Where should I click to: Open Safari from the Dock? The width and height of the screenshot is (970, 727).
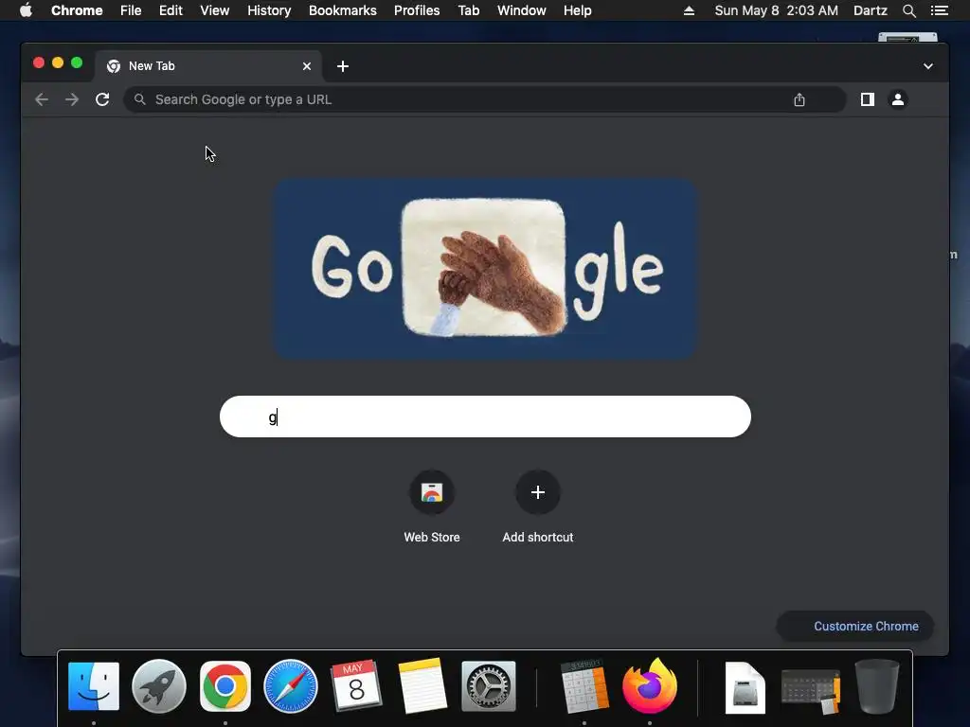pos(290,686)
